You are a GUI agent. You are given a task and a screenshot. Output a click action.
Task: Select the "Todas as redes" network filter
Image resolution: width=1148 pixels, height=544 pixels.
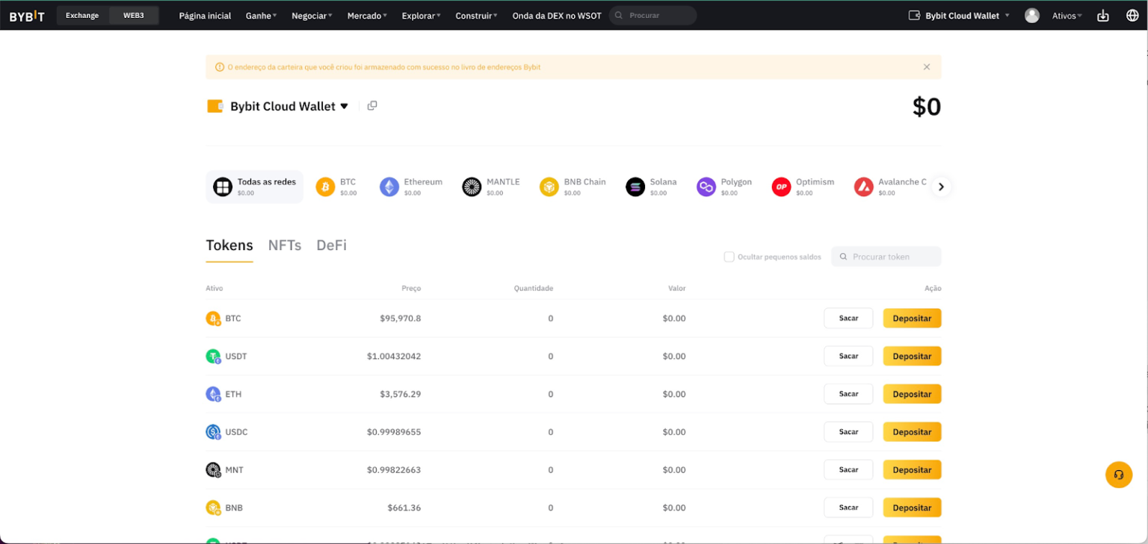254,186
